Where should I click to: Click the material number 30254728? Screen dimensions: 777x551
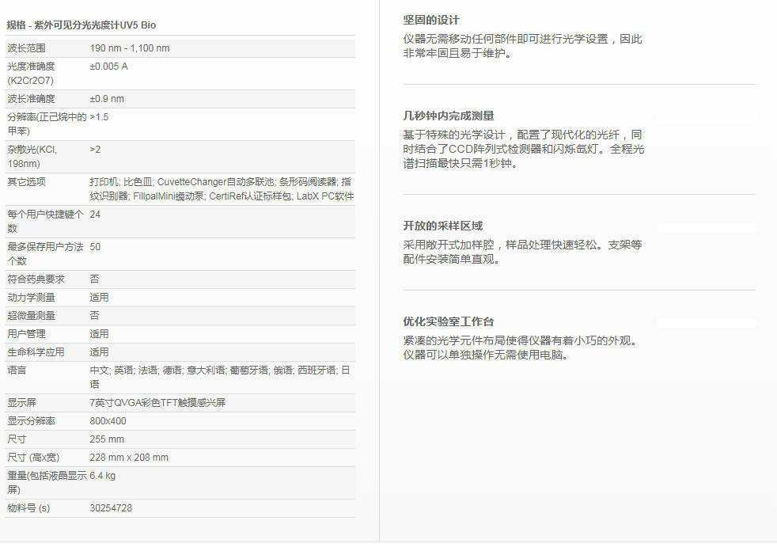coord(112,508)
